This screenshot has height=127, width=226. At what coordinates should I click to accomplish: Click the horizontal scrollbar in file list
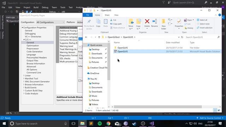[x=158, y=107]
